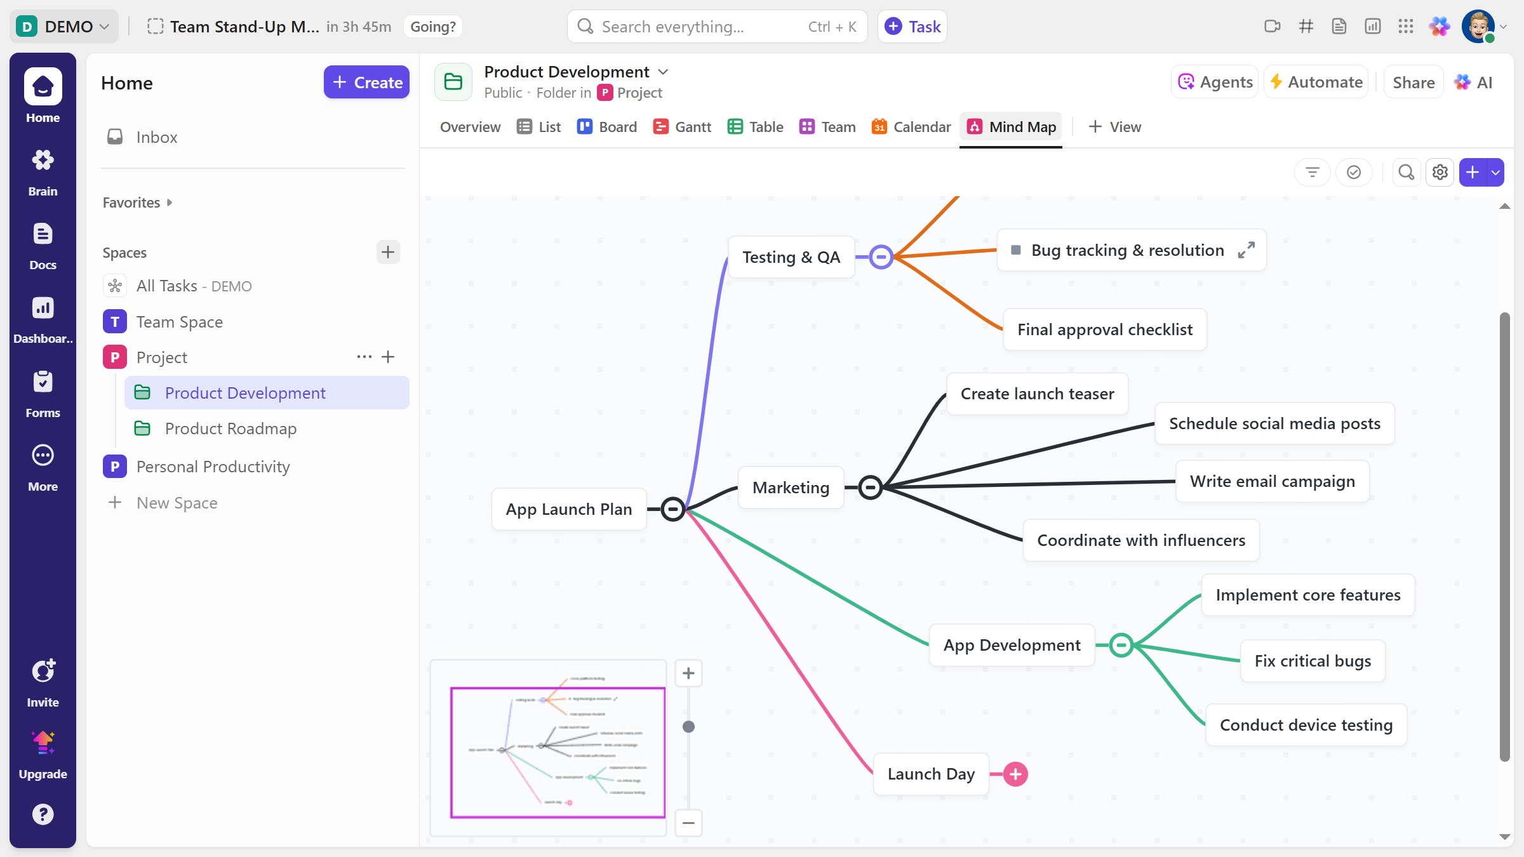Click the zoom slider handle

tap(688, 727)
